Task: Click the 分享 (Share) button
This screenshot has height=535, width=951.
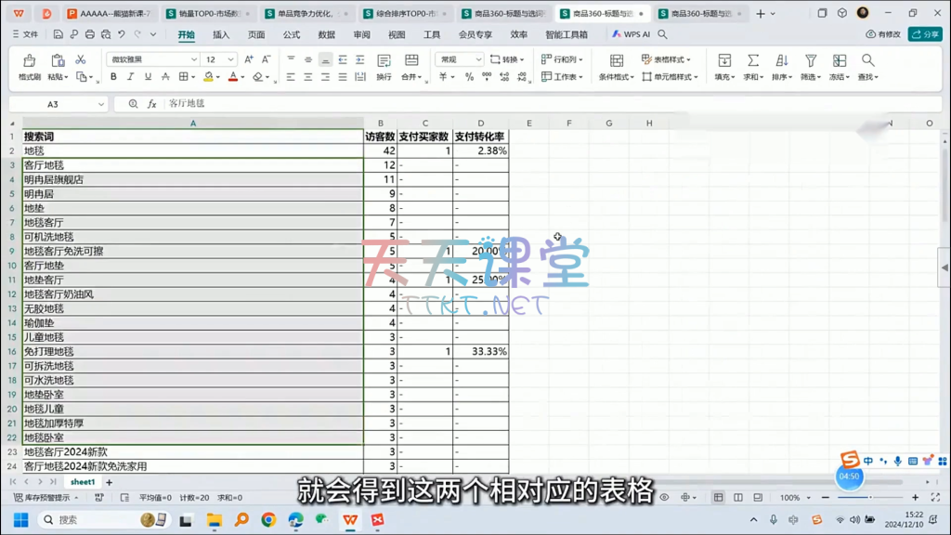Action: tap(925, 34)
